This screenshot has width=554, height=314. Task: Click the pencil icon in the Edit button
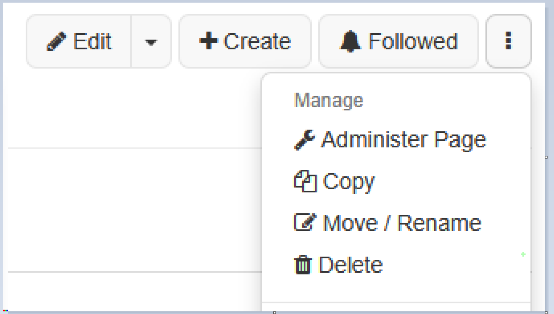56,41
